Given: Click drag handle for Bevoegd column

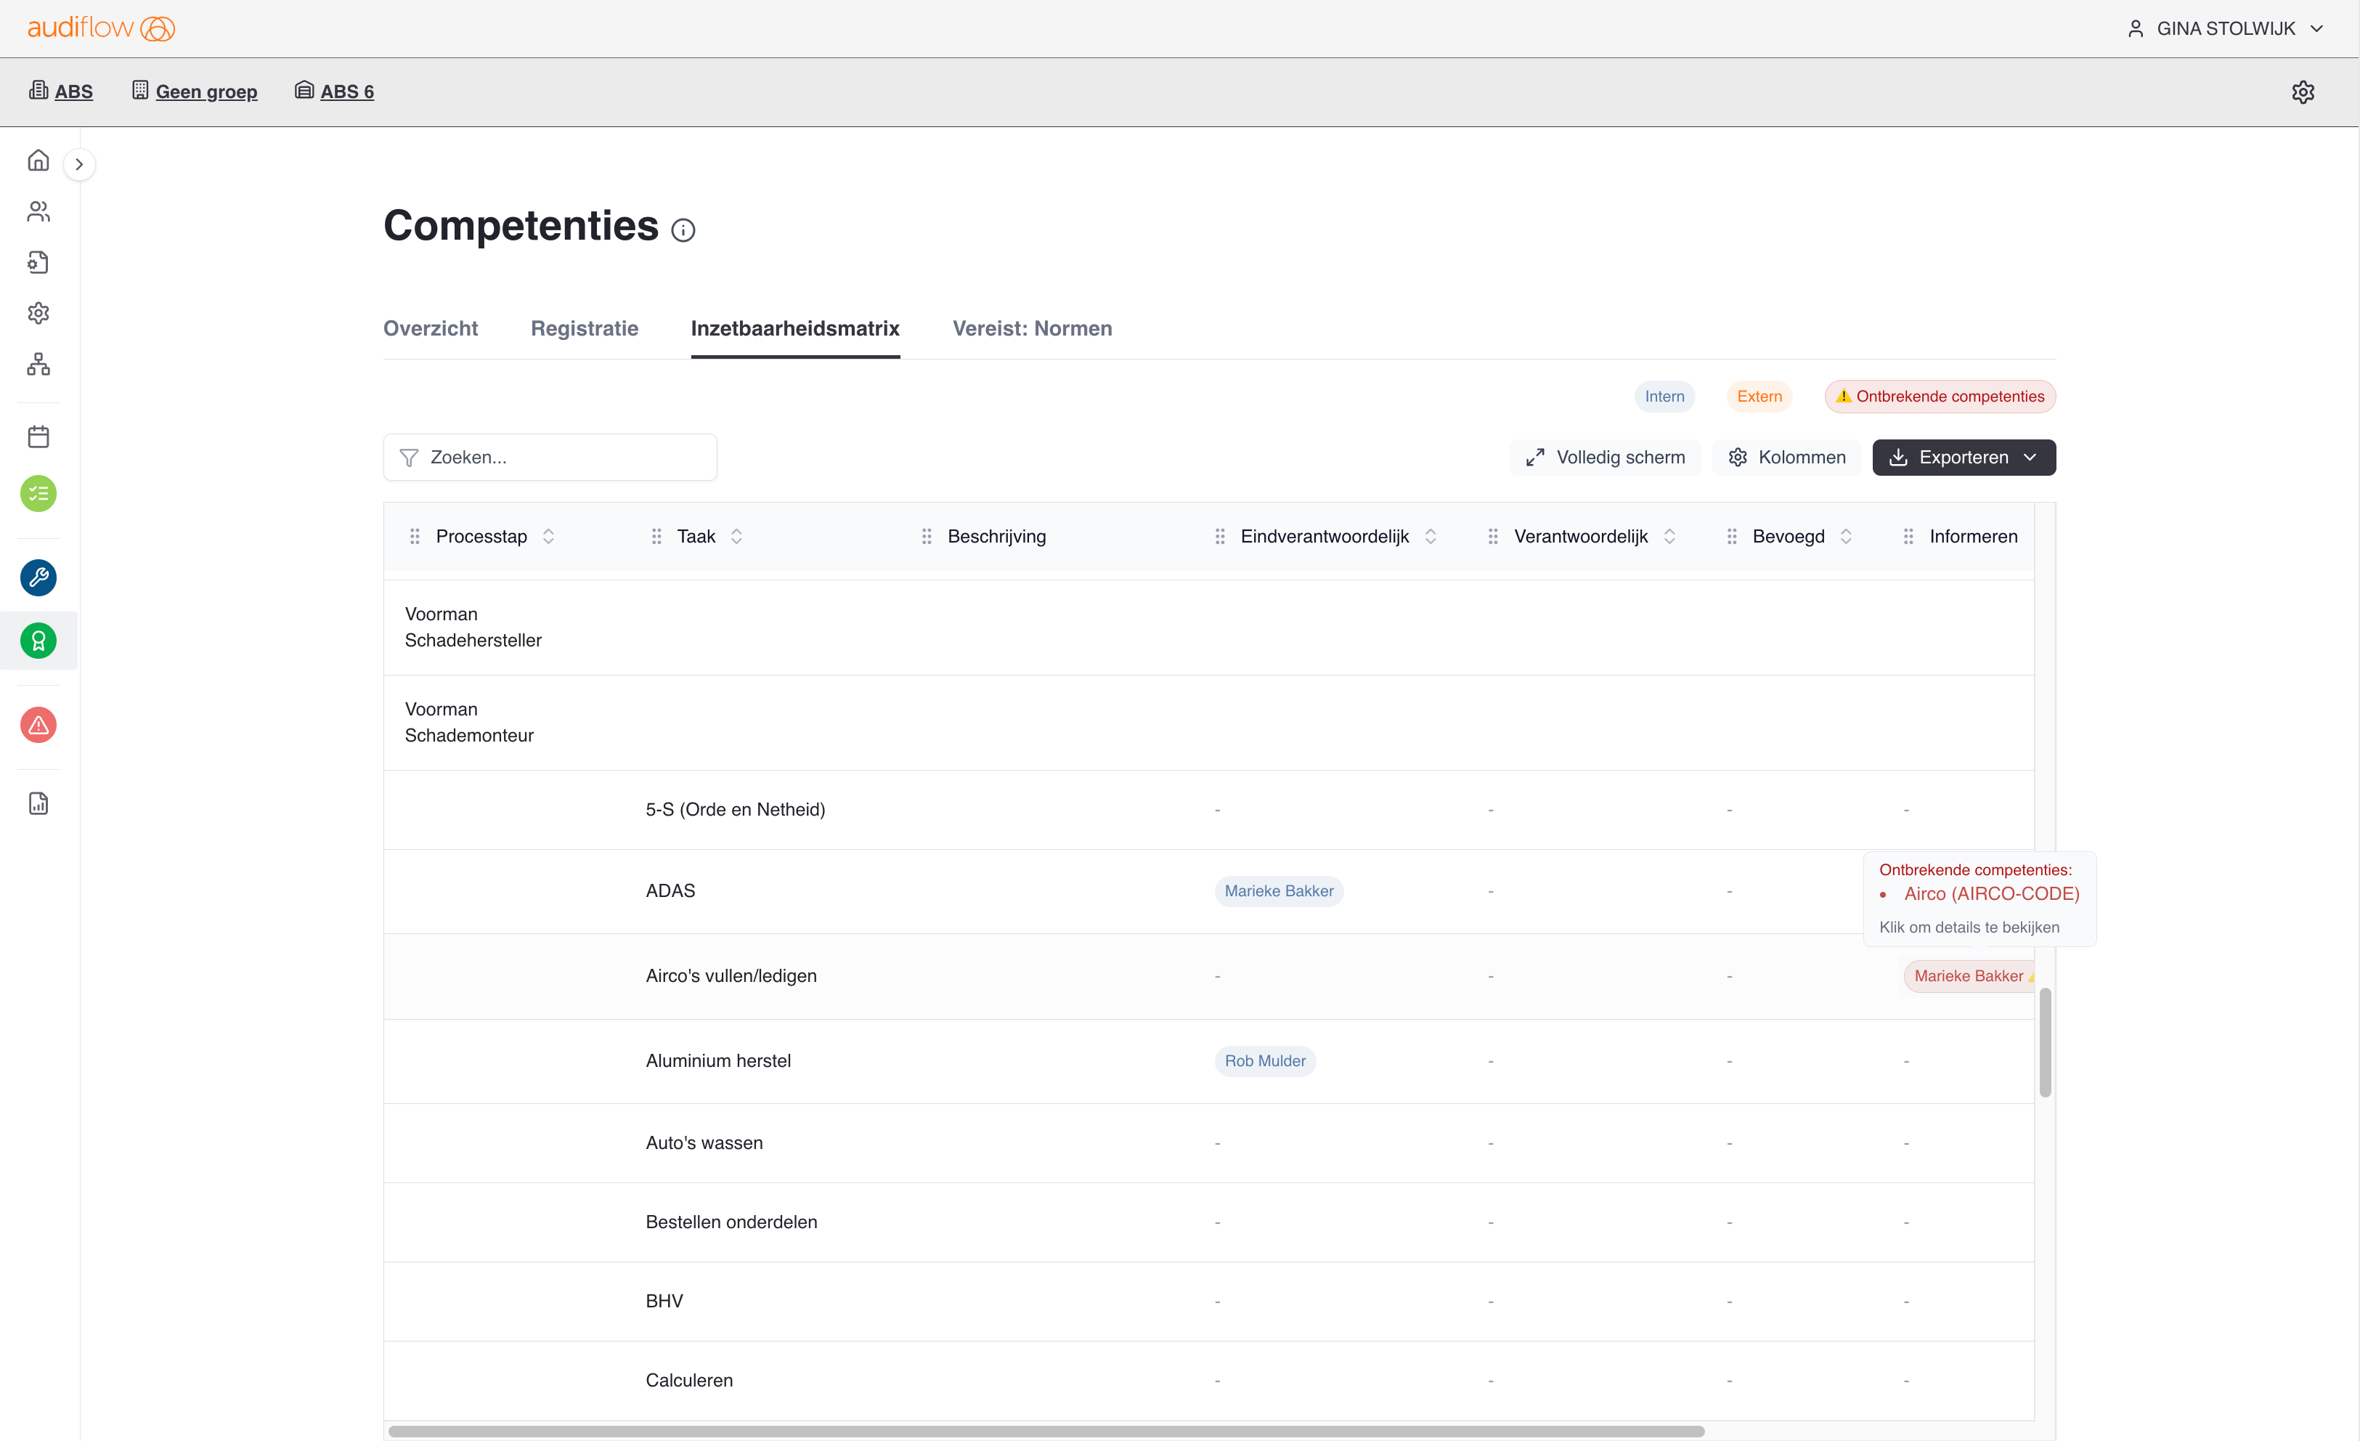Looking at the screenshot, I should point(1732,537).
